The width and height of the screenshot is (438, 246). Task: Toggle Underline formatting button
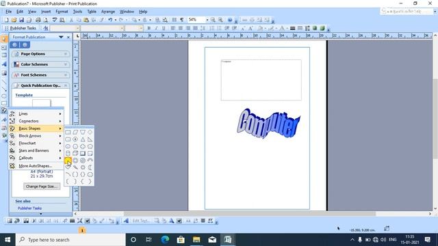coord(164,28)
